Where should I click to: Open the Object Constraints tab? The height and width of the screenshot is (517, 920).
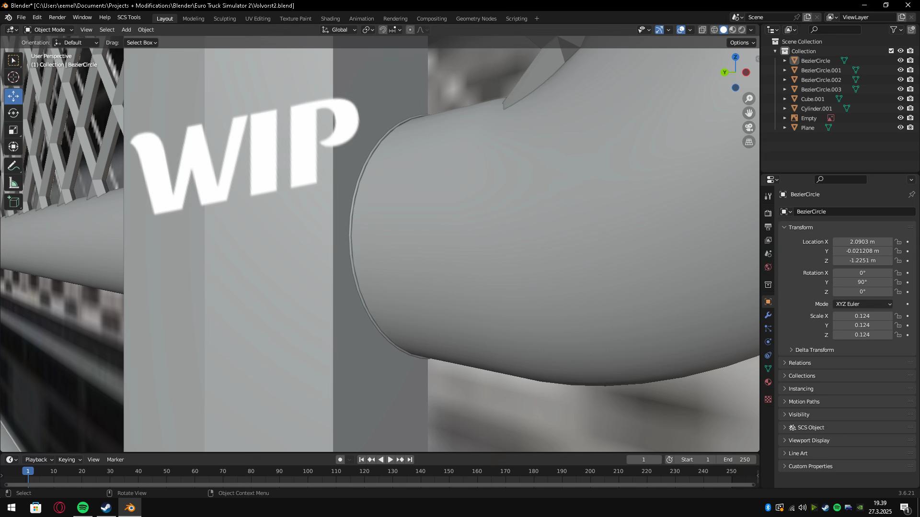pyautogui.click(x=768, y=355)
